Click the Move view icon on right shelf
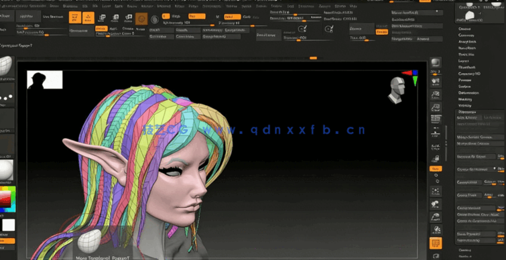 coord(436,204)
